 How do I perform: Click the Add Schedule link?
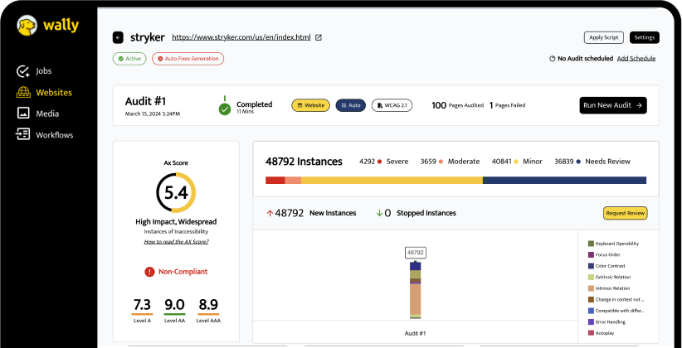636,59
